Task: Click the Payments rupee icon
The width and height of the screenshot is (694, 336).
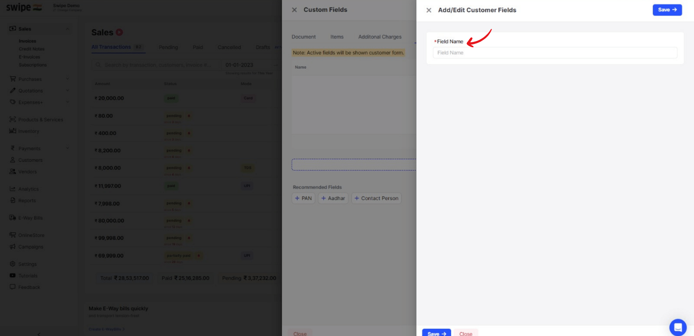Action: pos(13,148)
